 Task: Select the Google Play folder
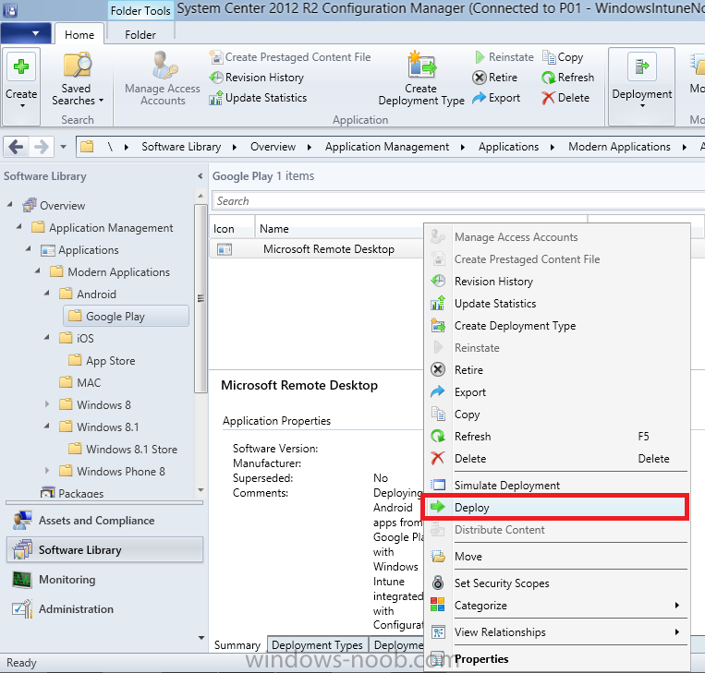(x=127, y=317)
